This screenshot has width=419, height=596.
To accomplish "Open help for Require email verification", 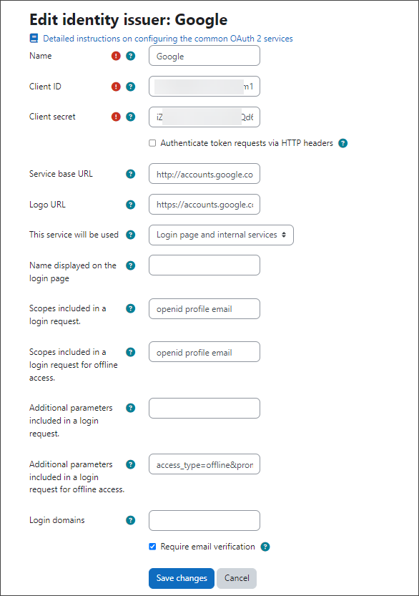I will pos(265,547).
